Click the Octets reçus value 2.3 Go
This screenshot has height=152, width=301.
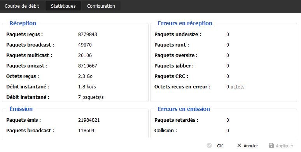pyautogui.click(x=85, y=76)
